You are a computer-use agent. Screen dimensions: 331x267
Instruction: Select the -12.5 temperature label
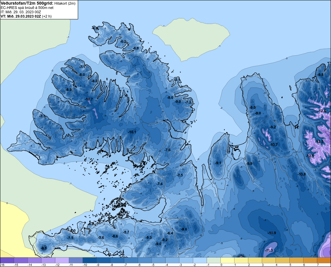point(310,156)
